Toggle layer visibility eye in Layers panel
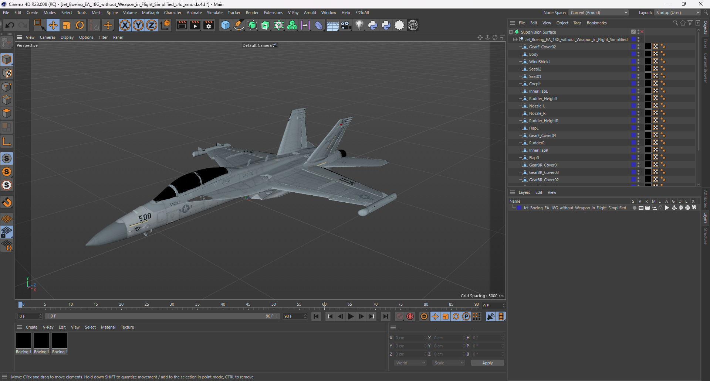The image size is (710, 381). 641,208
